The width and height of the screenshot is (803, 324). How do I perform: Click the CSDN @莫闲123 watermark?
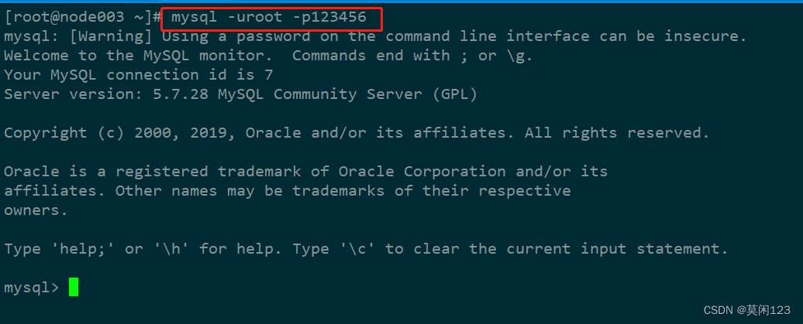click(x=747, y=309)
